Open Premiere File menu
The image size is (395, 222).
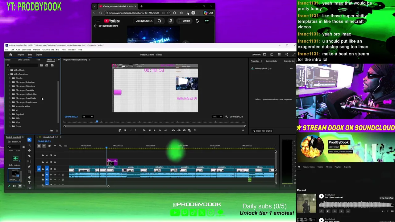(x=7, y=50)
